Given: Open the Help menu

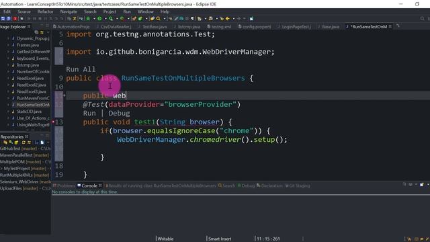Looking at the screenshot, I should point(165,11).
